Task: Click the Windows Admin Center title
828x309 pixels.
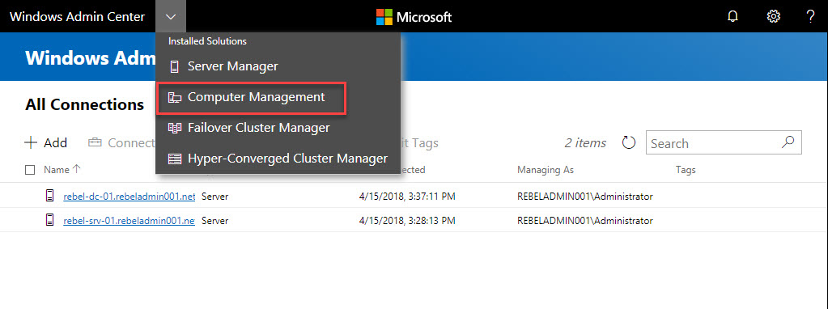Action: tap(77, 17)
